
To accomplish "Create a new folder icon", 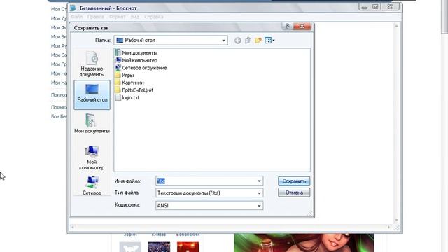I will (x=258, y=41).
